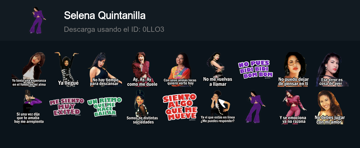Choose the 'No puedo dejar de pensar en ti' sticker
Viewport: 360px width, 148px height.
pos(293,69)
